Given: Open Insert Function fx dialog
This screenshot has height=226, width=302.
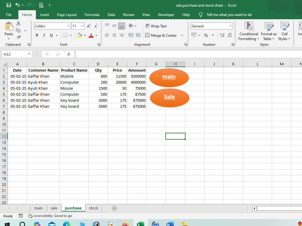Looking at the screenshot, I should point(69,54).
